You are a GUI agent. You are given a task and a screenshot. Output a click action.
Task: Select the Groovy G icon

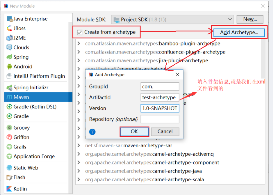tap(9, 127)
